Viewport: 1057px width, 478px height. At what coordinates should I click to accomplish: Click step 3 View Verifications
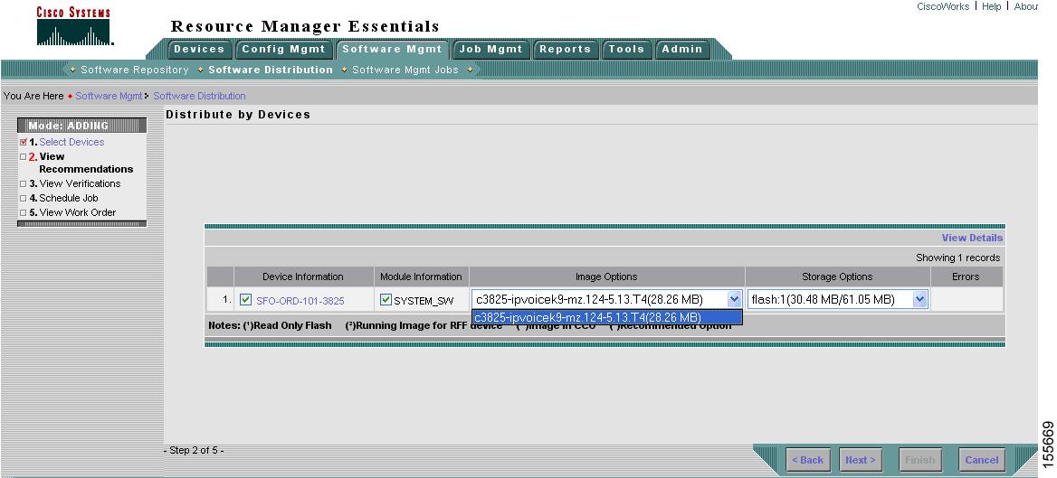(80, 183)
